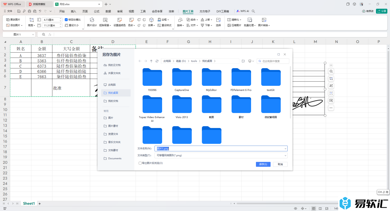The height and width of the screenshot is (211, 390).
Task: Add a new sheet with plus button
Action: coord(40,203)
